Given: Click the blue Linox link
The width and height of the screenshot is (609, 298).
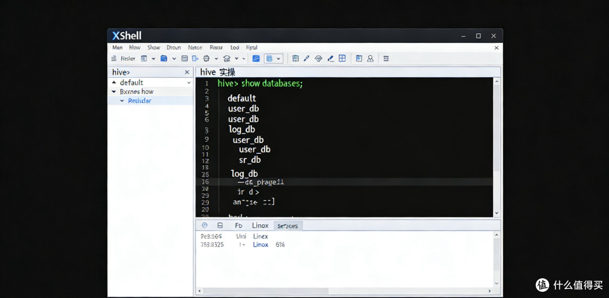Looking at the screenshot, I should (x=261, y=245).
